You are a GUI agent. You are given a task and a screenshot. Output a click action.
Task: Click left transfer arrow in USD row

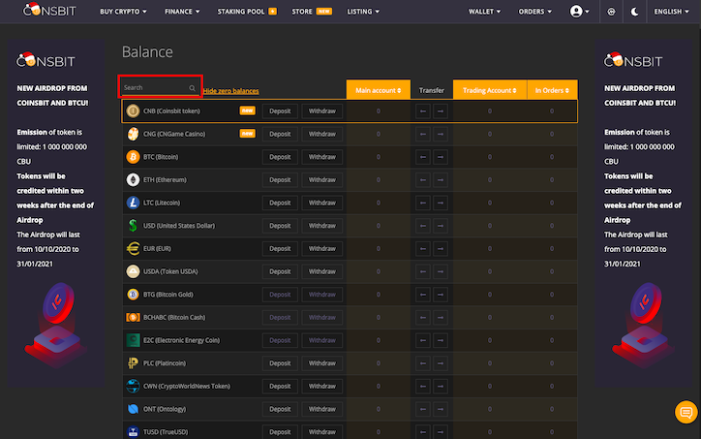tap(422, 226)
